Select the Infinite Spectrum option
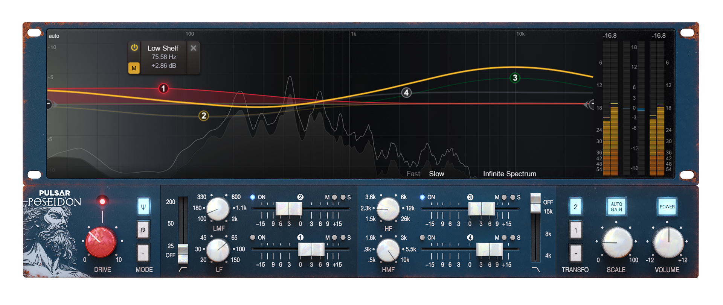Image resolution: width=723 pixels, height=305 pixels. click(509, 174)
